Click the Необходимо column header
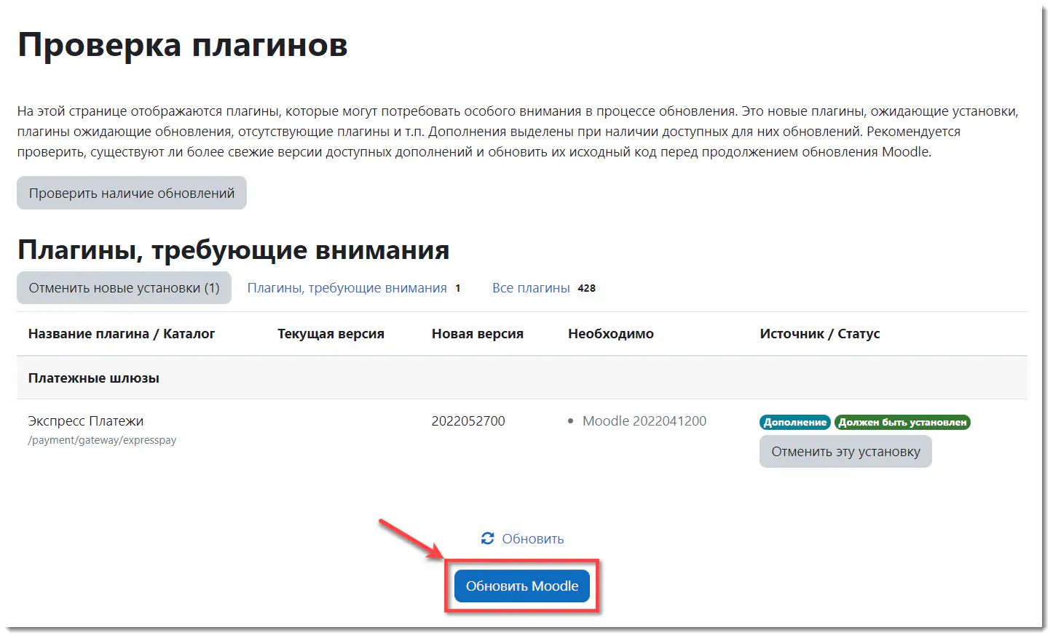1053x638 pixels. 611,333
